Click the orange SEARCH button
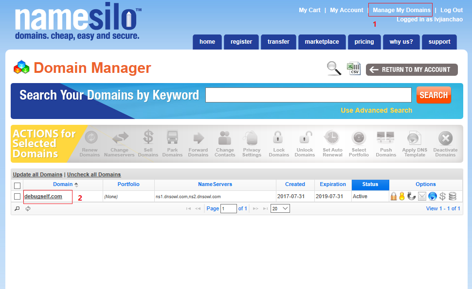The width and height of the screenshot is (472, 289). pos(434,95)
